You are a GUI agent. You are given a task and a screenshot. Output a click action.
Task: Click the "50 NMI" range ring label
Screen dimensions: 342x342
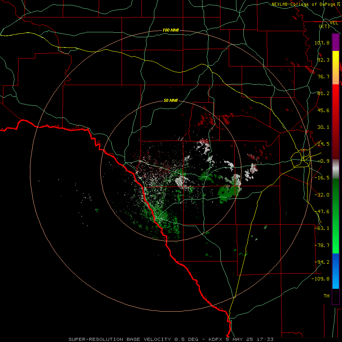click(171, 100)
